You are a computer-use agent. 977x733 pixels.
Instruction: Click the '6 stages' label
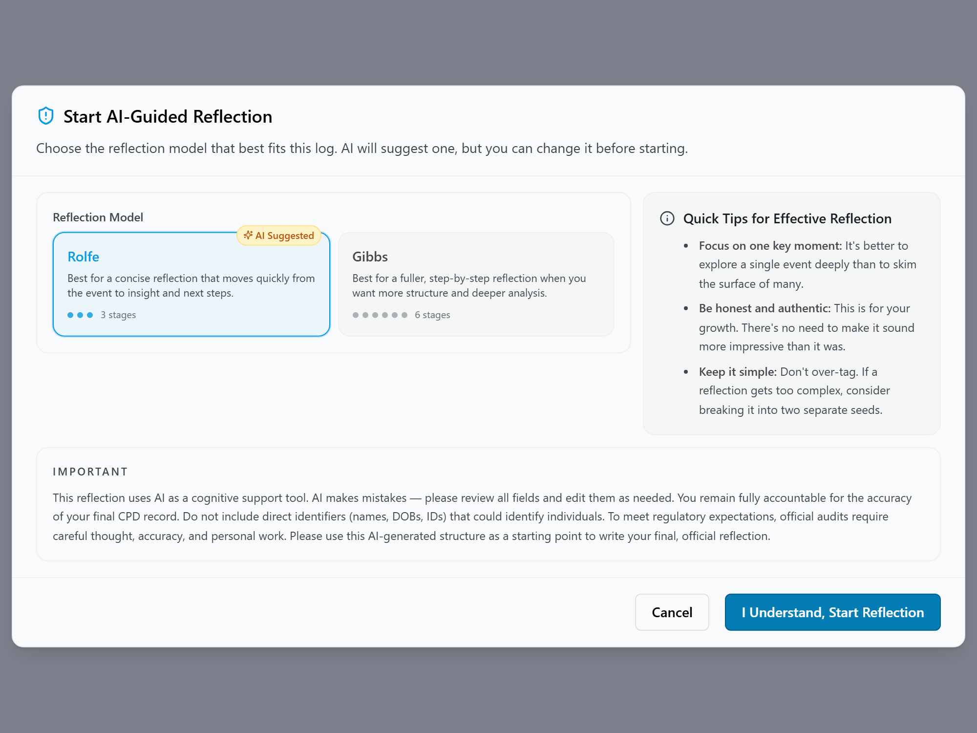tap(432, 315)
